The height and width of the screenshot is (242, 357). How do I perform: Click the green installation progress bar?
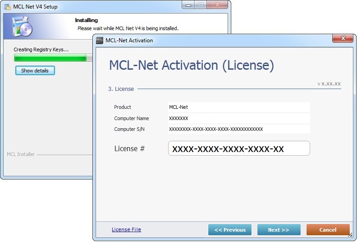(53, 58)
